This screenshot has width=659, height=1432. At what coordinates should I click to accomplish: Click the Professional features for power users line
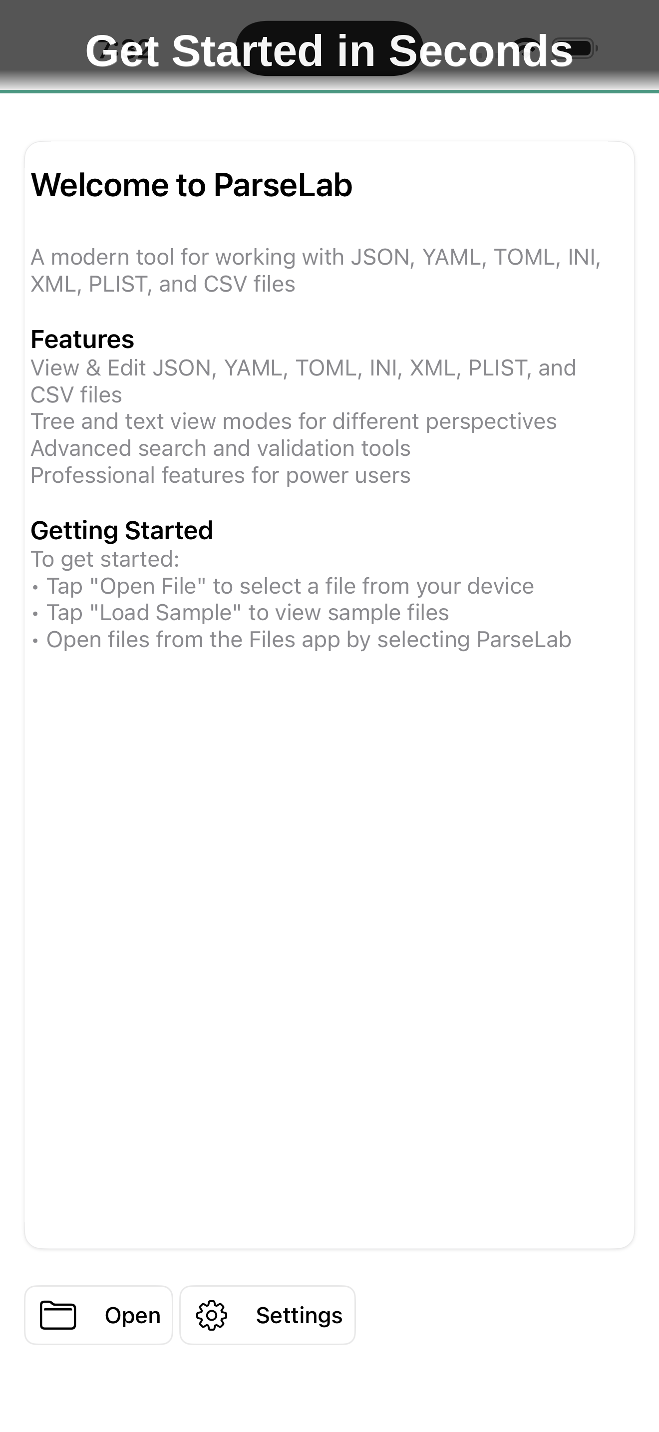point(220,475)
